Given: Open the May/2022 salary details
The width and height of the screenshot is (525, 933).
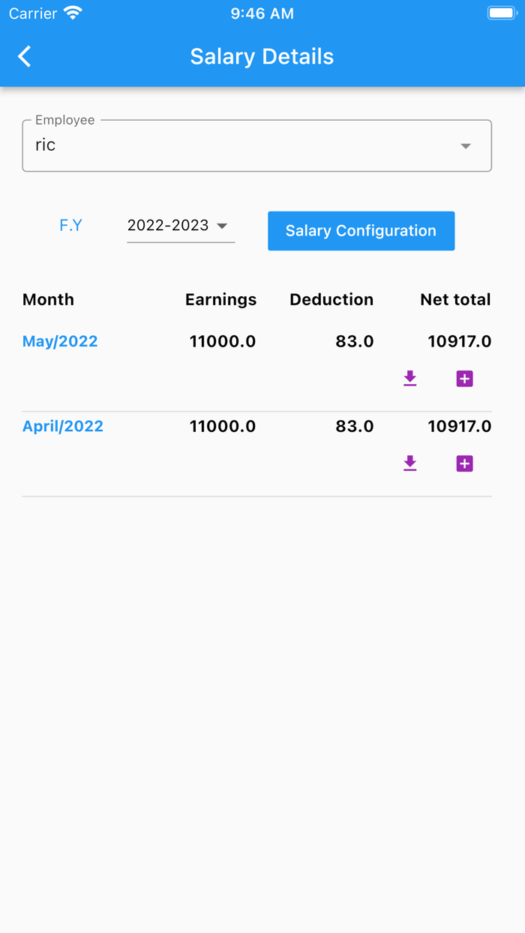Looking at the screenshot, I should pyautogui.click(x=59, y=340).
